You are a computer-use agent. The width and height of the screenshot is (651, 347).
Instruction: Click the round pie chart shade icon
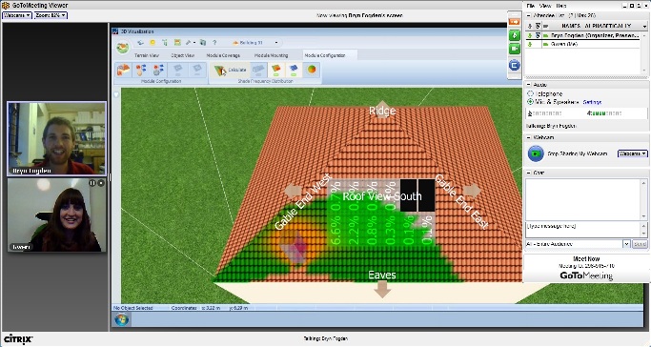click(x=312, y=70)
